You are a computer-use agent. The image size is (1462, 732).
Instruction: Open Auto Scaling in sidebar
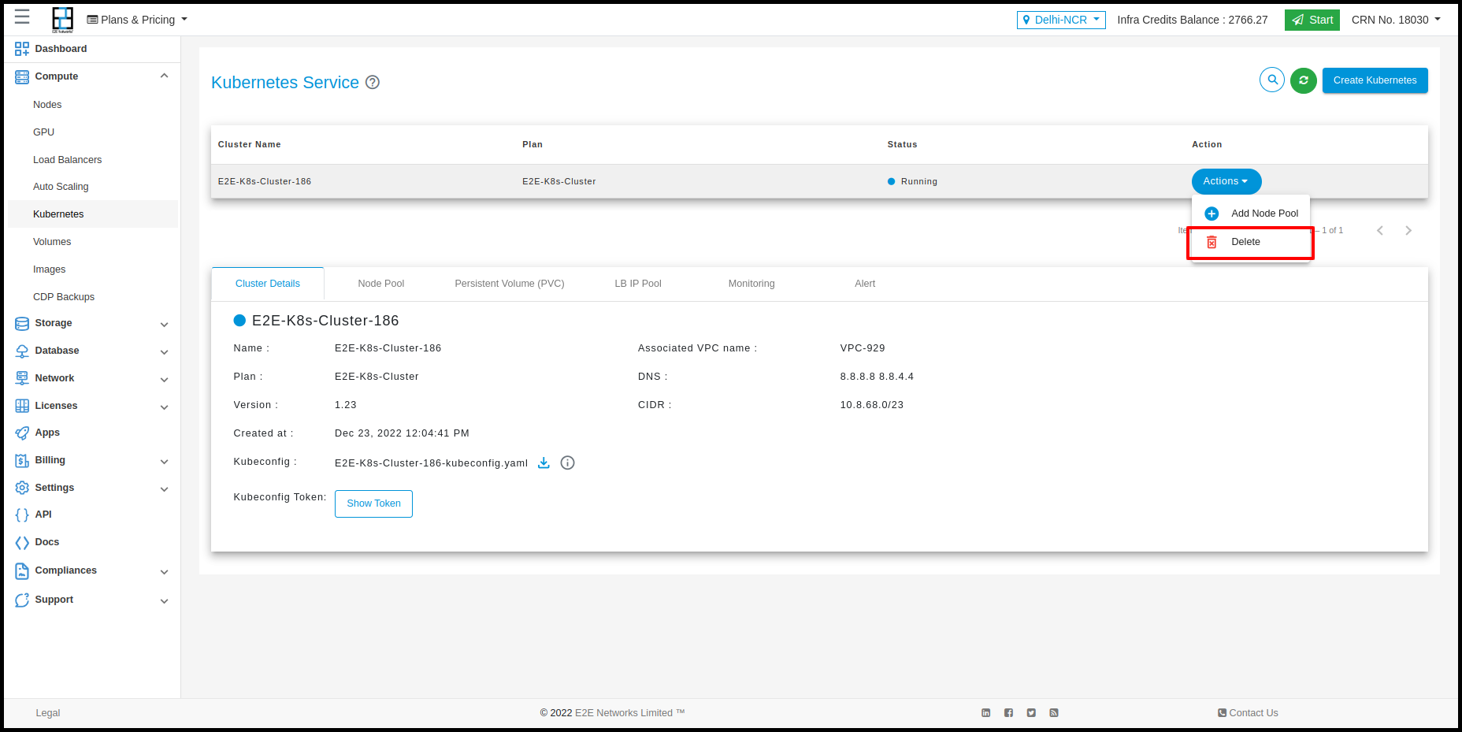61,187
